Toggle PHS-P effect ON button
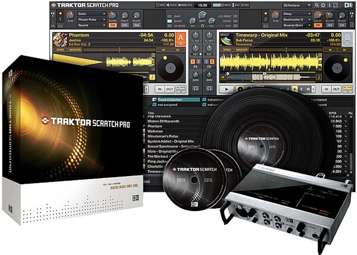 124,25
